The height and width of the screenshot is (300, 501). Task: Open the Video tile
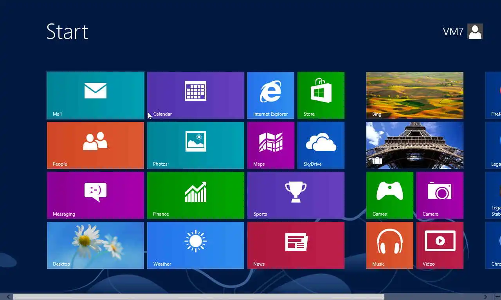click(x=440, y=245)
